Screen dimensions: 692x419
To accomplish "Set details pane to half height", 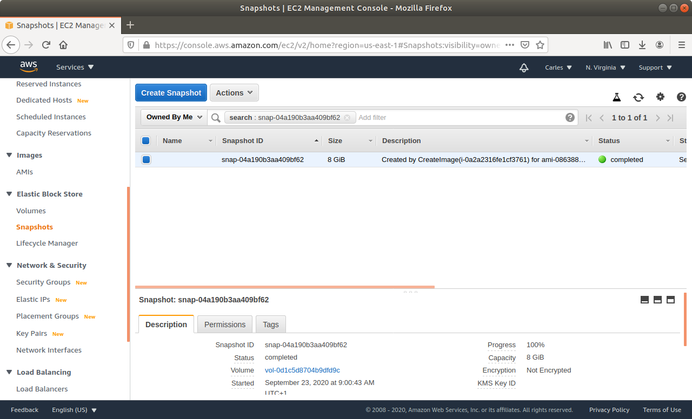I will 657,300.
